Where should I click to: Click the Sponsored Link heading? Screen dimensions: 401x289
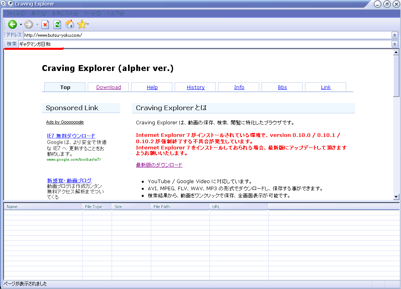(x=72, y=108)
